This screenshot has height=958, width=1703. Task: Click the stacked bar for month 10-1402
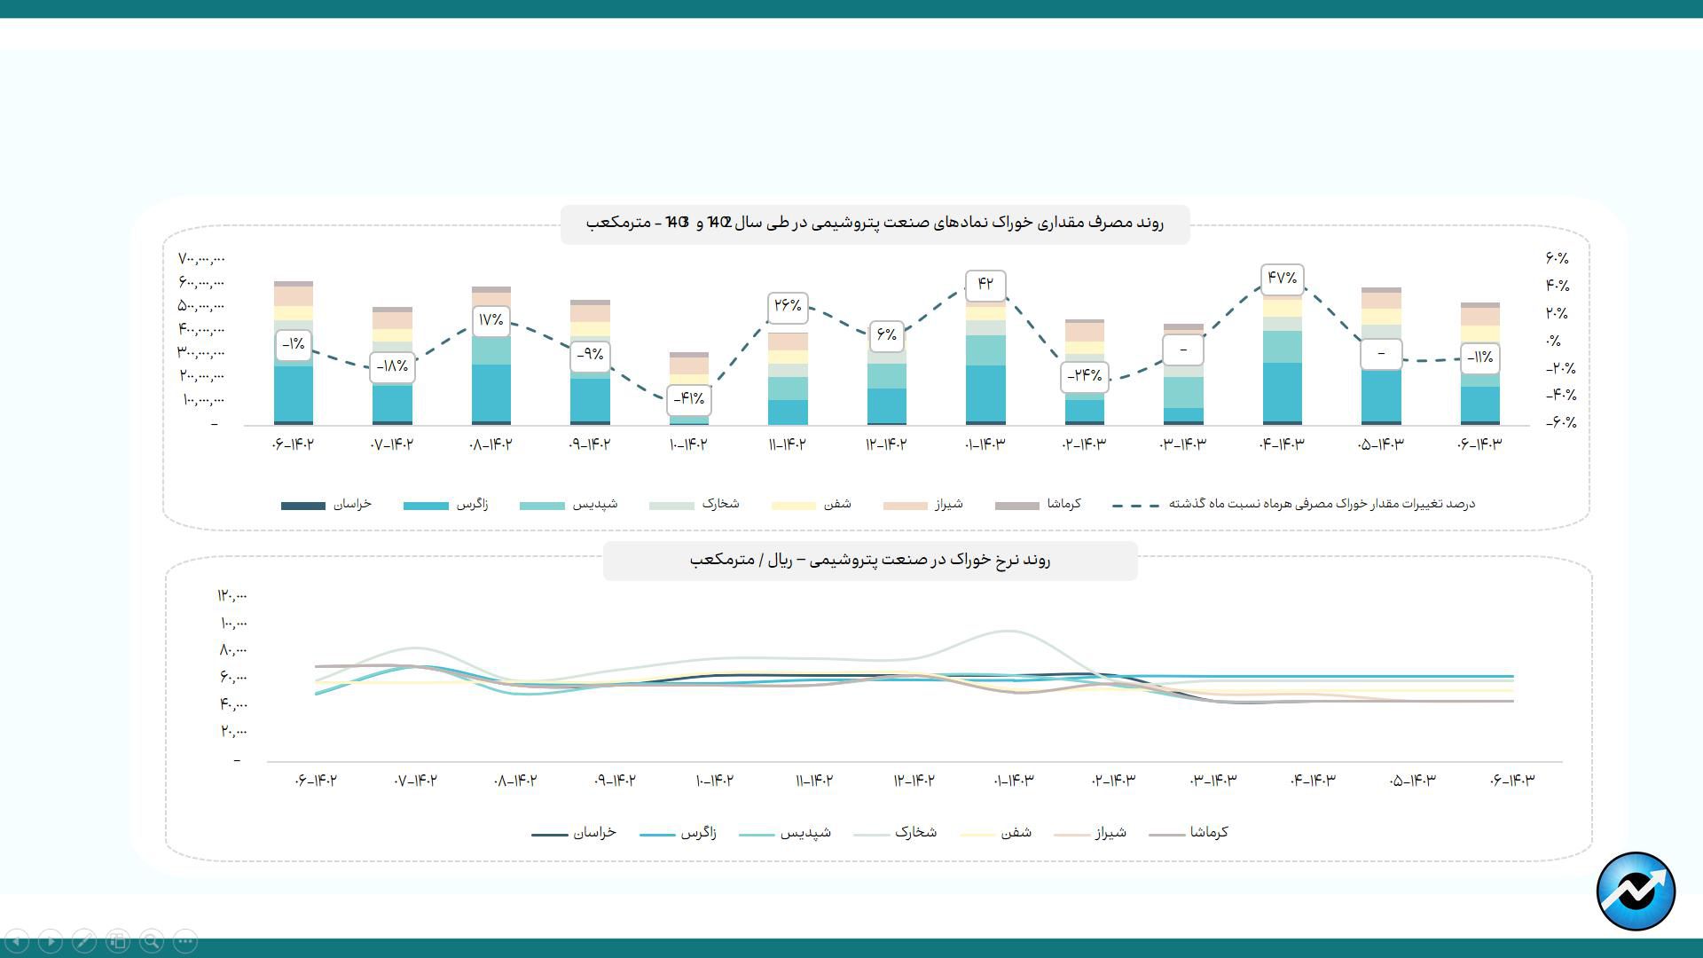pos(689,390)
